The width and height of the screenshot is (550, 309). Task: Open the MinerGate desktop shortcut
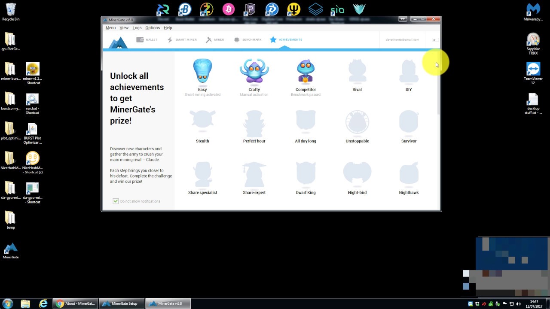pos(11,251)
